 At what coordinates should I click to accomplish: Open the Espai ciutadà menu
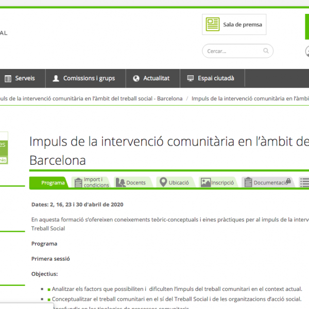pos(216,78)
